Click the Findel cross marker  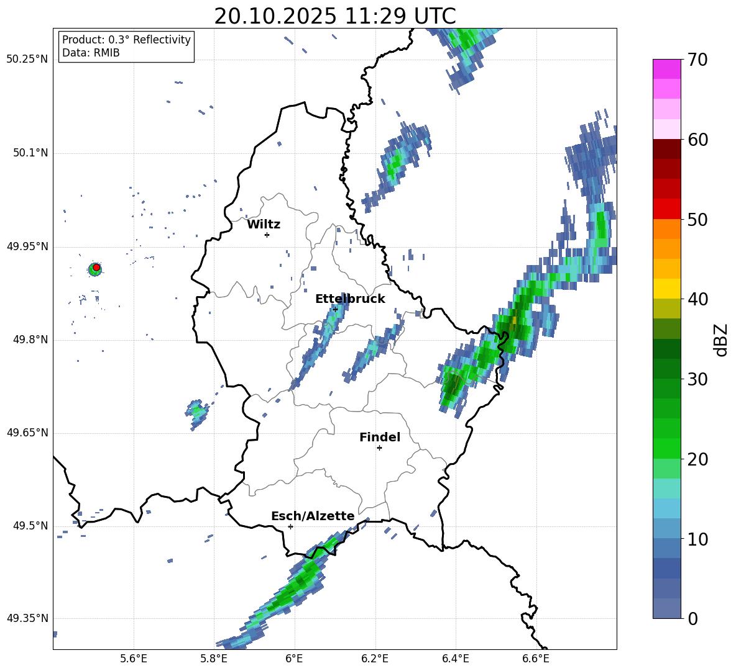click(x=379, y=448)
